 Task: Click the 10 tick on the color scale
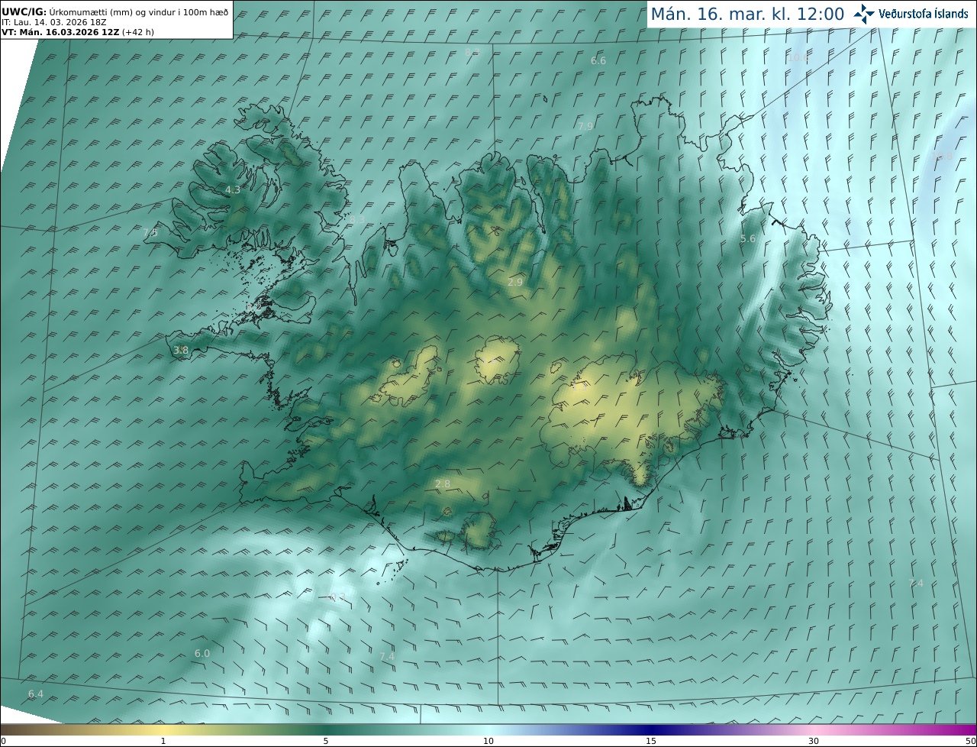(488, 741)
